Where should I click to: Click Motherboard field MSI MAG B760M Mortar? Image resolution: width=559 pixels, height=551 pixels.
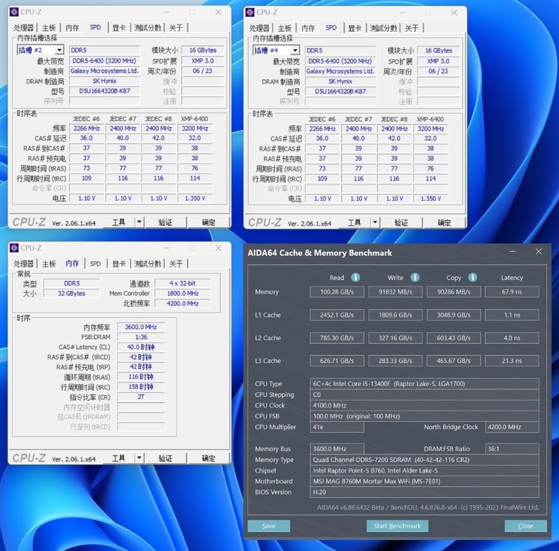(424, 481)
